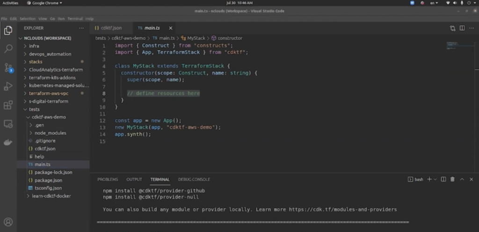Open the OUTPUT panel tab
The image size is (479, 232).
click(134, 179)
